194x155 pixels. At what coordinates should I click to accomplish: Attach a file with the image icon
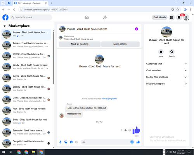pyautogui.click(x=66, y=142)
